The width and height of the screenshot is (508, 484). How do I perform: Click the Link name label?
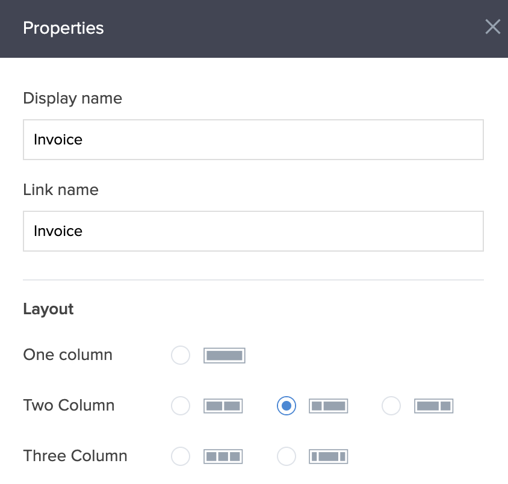(x=61, y=190)
